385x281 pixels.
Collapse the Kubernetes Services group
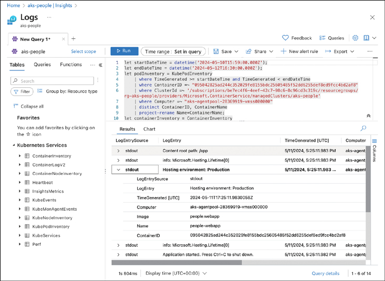pyautogui.click(x=13, y=145)
